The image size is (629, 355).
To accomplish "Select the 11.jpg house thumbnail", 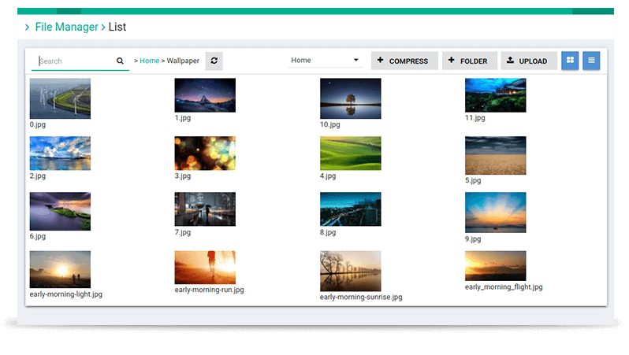I will 496,95.
